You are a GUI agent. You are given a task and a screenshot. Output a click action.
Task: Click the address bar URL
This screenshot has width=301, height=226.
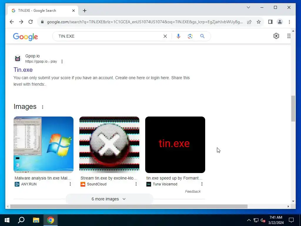pos(145,22)
